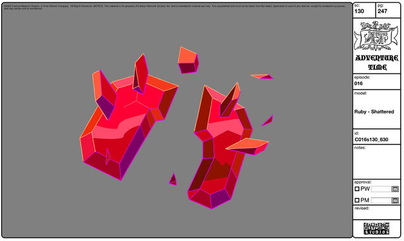Open the calendar icon beside PW field

[395, 189]
